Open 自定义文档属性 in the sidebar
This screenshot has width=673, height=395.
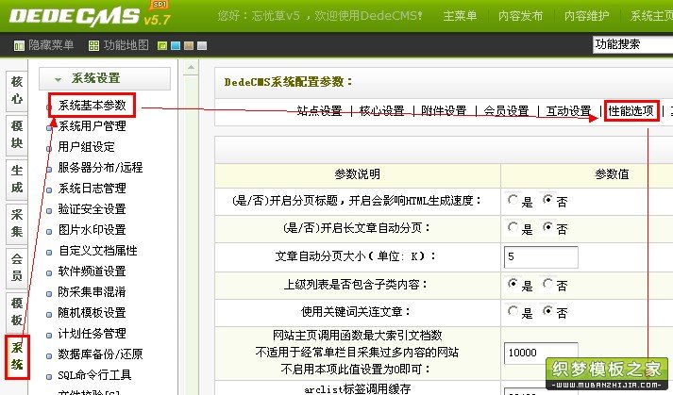pos(97,251)
